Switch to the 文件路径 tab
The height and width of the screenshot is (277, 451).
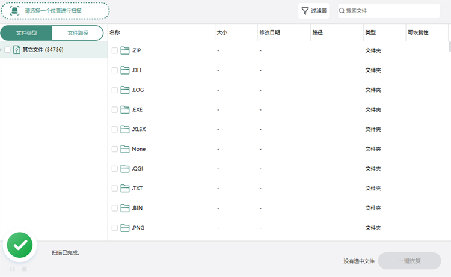coord(78,33)
